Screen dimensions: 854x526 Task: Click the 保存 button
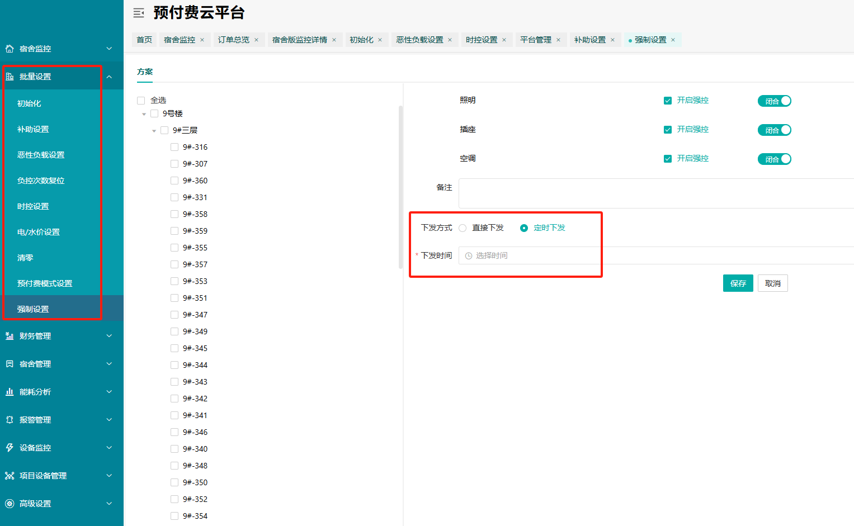coord(738,283)
